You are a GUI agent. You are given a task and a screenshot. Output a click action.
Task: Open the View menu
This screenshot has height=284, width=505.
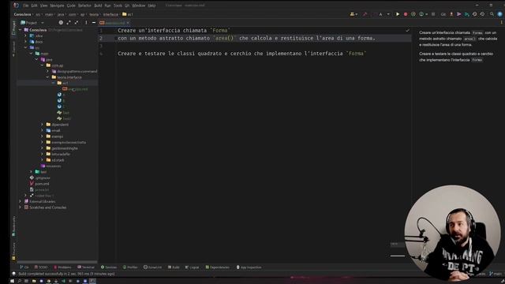tap(43, 6)
